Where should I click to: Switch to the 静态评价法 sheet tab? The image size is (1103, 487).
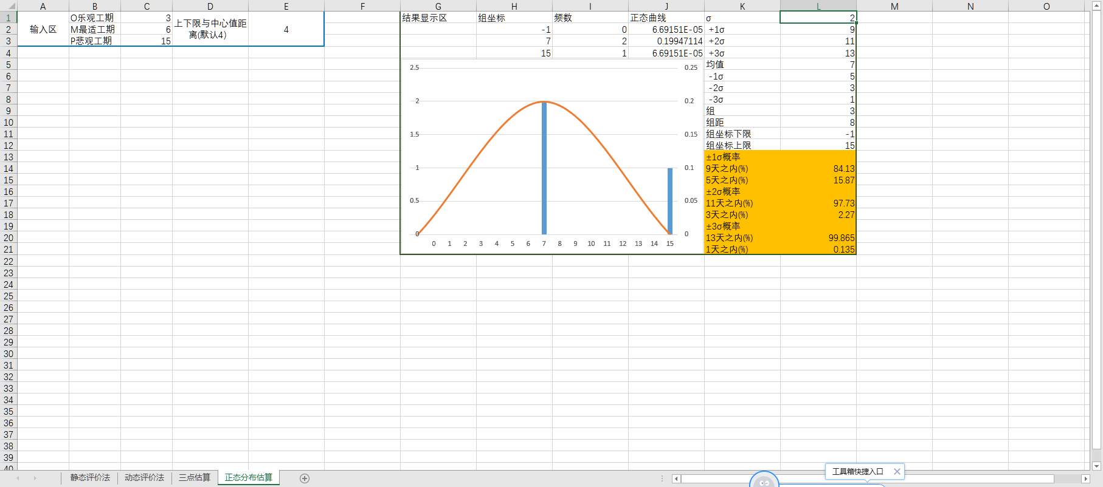click(x=90, y=478)
